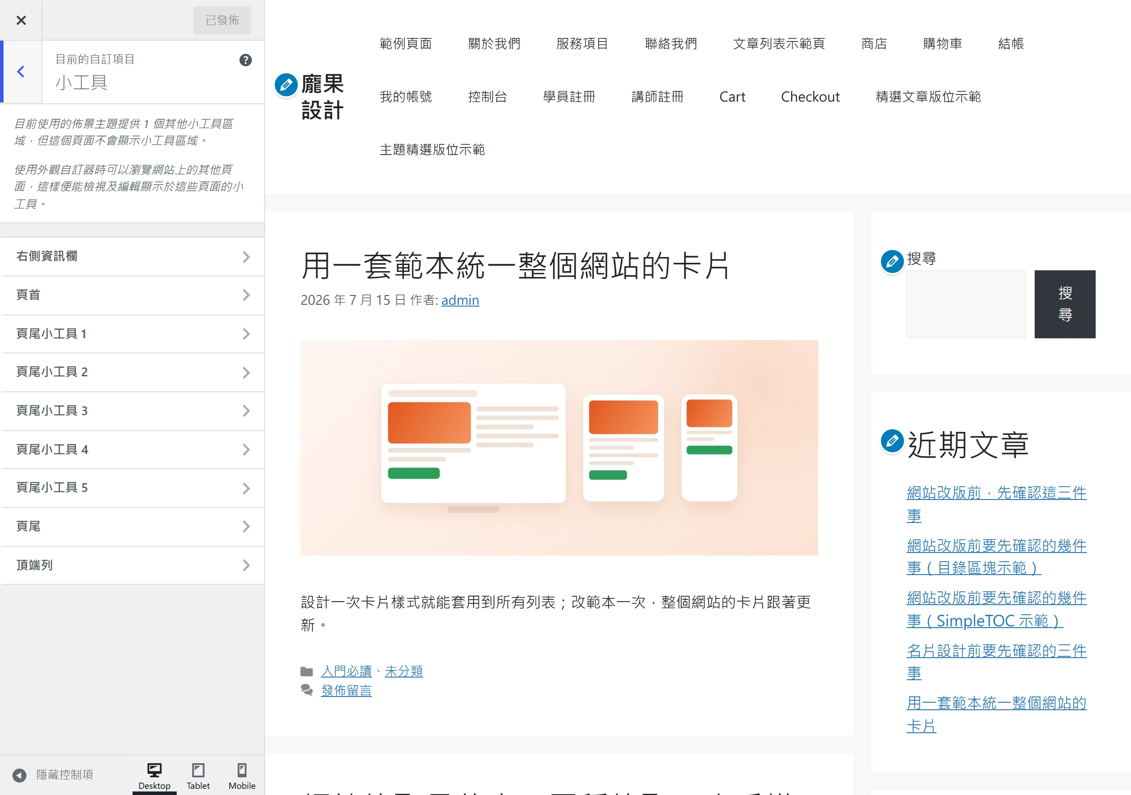The image size is (1131, 795).
Task: Click the featured image of the post
Action: pos(559,448)
